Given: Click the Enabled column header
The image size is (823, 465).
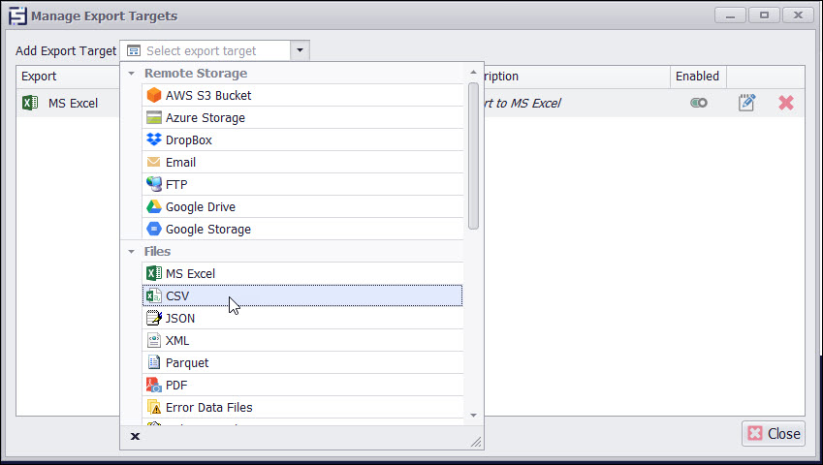Looking at the screenshot, I should coord(698,77).
